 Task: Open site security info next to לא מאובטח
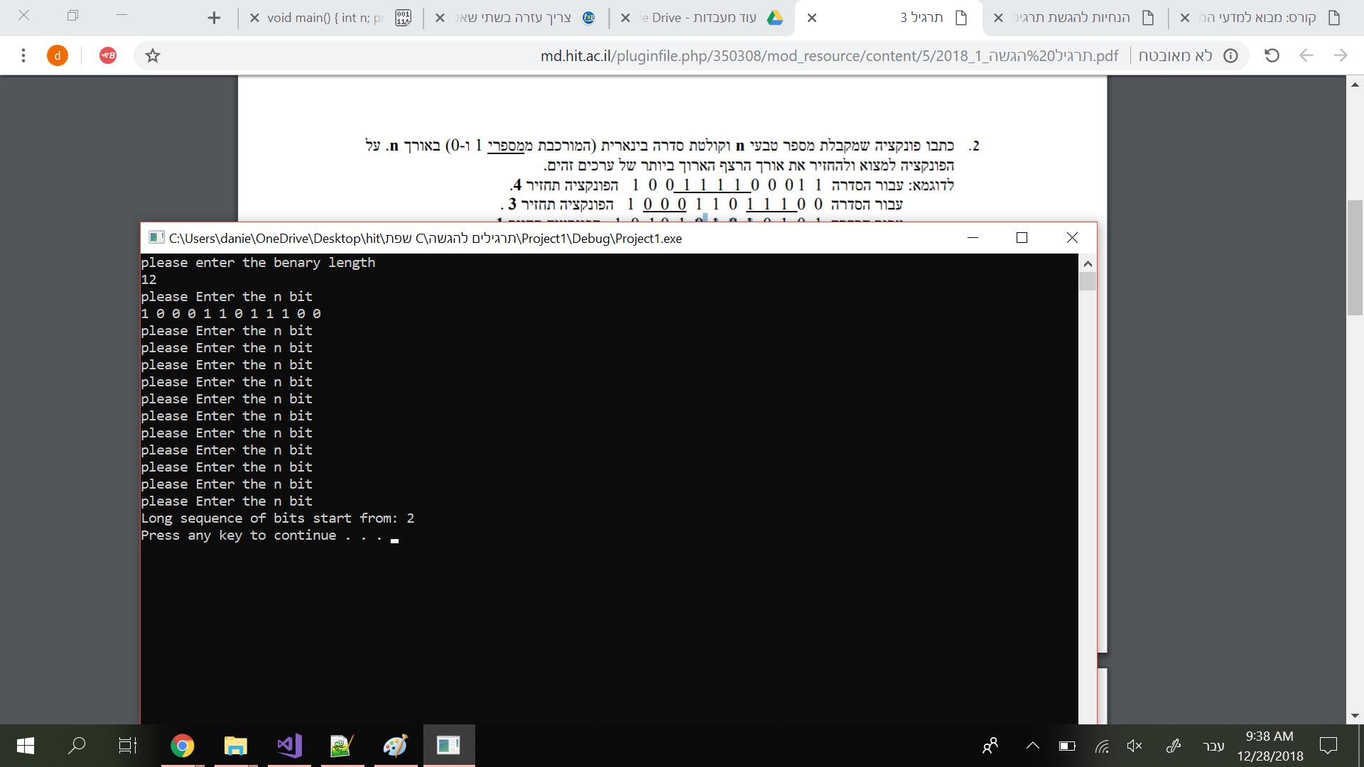pyautogui.click(x=1231, y=55)
